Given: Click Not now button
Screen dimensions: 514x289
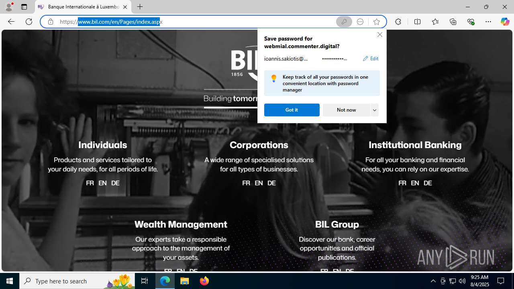Looking at the screenshot, I should (x=346, y=110).
